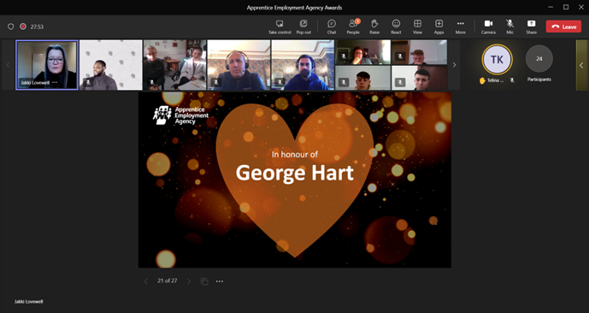The image size is (589, 313).
Task: Unmute the Mic
Action: tap(509, 27)
